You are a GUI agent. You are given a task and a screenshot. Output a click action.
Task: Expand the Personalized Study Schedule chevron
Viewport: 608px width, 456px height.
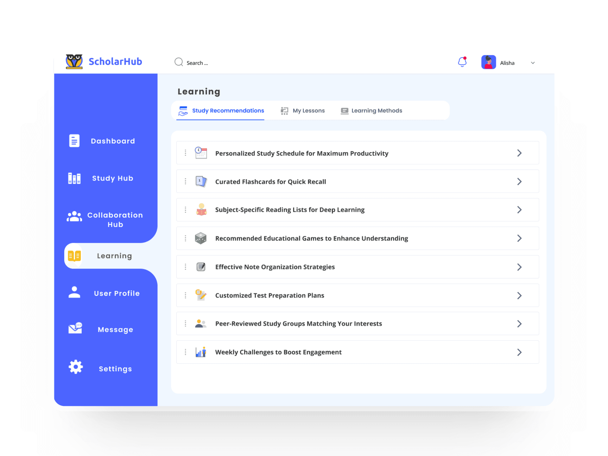click(x=519, y=153)
